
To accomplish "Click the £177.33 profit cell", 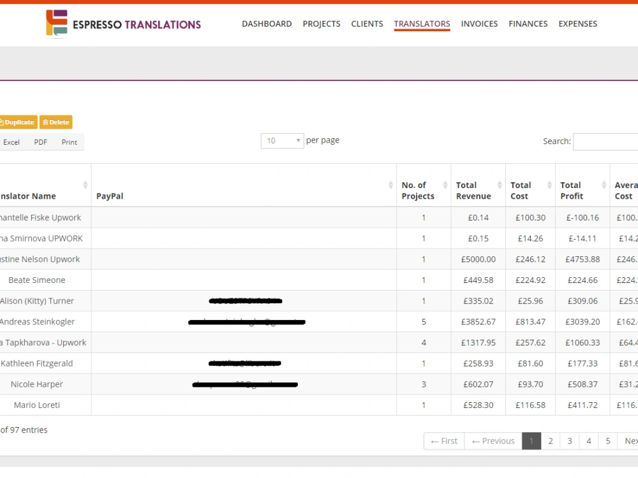I will pyautogui.click(x=582, y=363).
